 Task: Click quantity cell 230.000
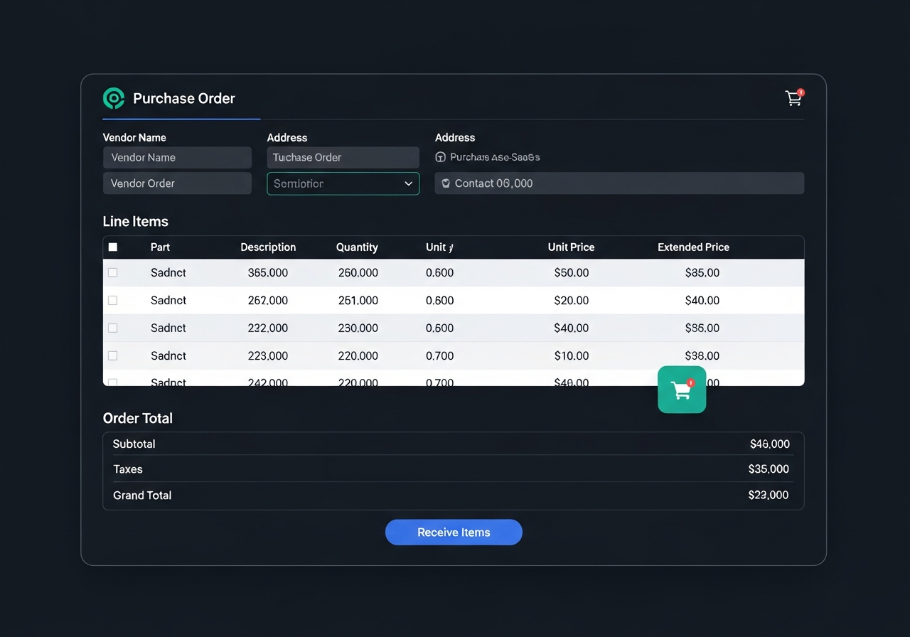(358, 328)
